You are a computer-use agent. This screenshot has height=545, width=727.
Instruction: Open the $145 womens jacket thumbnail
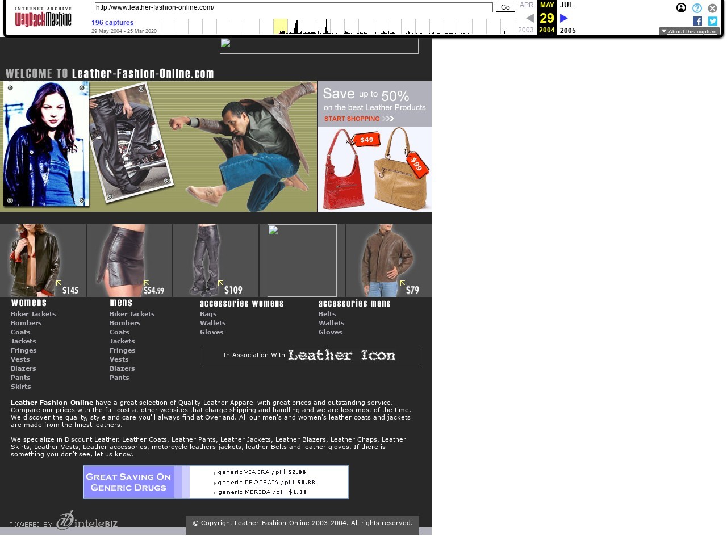[43, 261]
